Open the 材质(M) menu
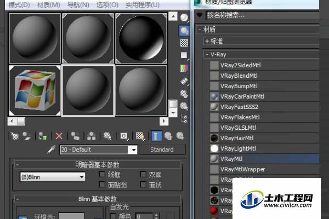Screen dimensions: 329x219 tap(48, 4)
